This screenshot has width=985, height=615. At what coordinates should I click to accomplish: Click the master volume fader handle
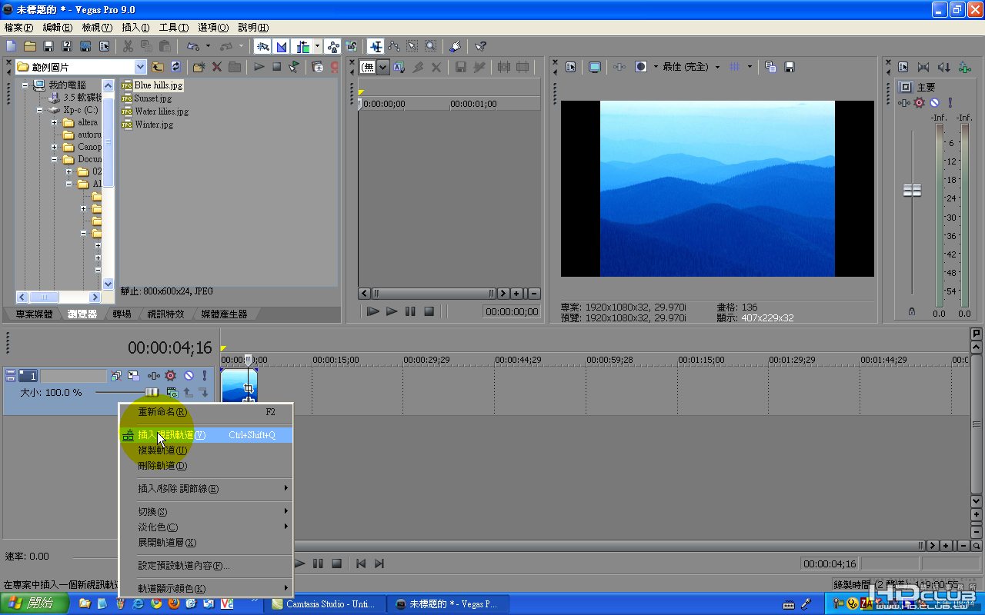[912, 191]
